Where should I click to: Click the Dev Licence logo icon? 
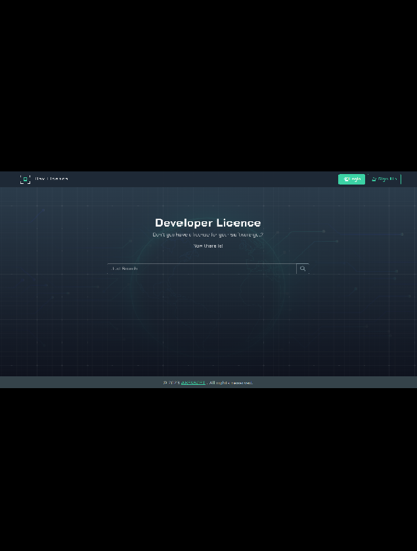26,179
